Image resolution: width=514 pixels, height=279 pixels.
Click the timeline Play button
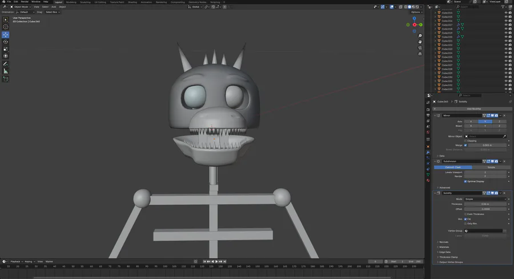216,262
